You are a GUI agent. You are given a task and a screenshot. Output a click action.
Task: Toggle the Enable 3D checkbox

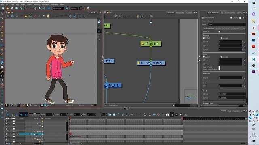[x=219, y=31]
